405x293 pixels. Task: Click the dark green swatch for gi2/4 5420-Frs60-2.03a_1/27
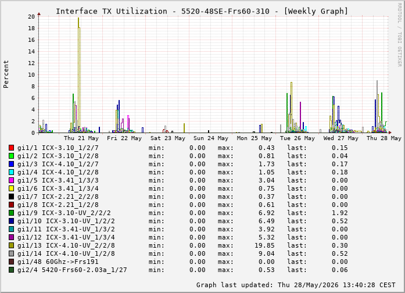click(11, 270)
